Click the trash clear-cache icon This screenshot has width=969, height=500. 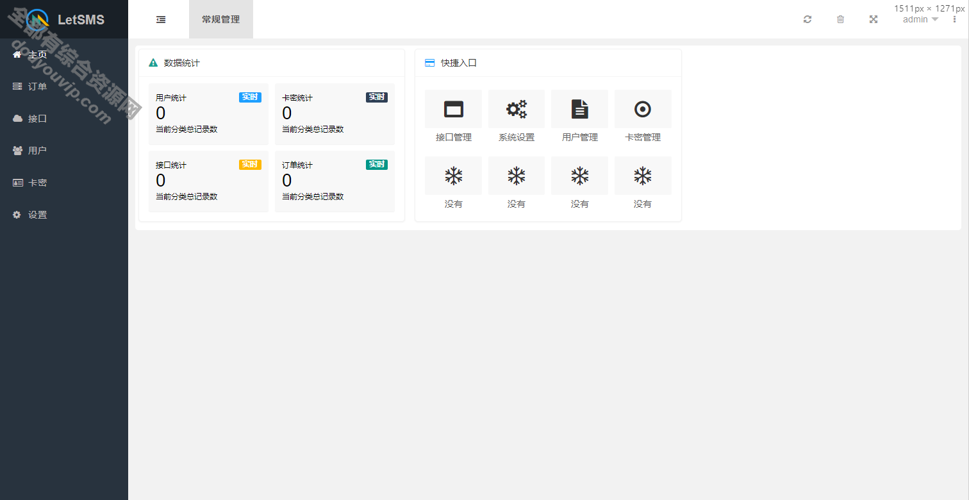click(840, 19)
